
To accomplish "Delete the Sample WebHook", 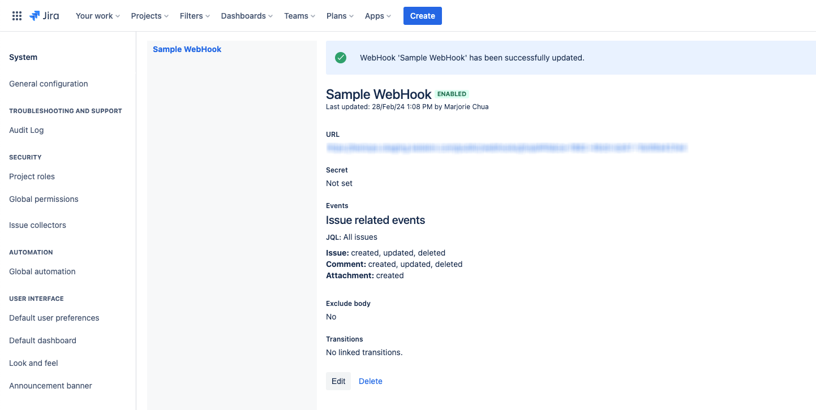I will click(x=370, y=381).
